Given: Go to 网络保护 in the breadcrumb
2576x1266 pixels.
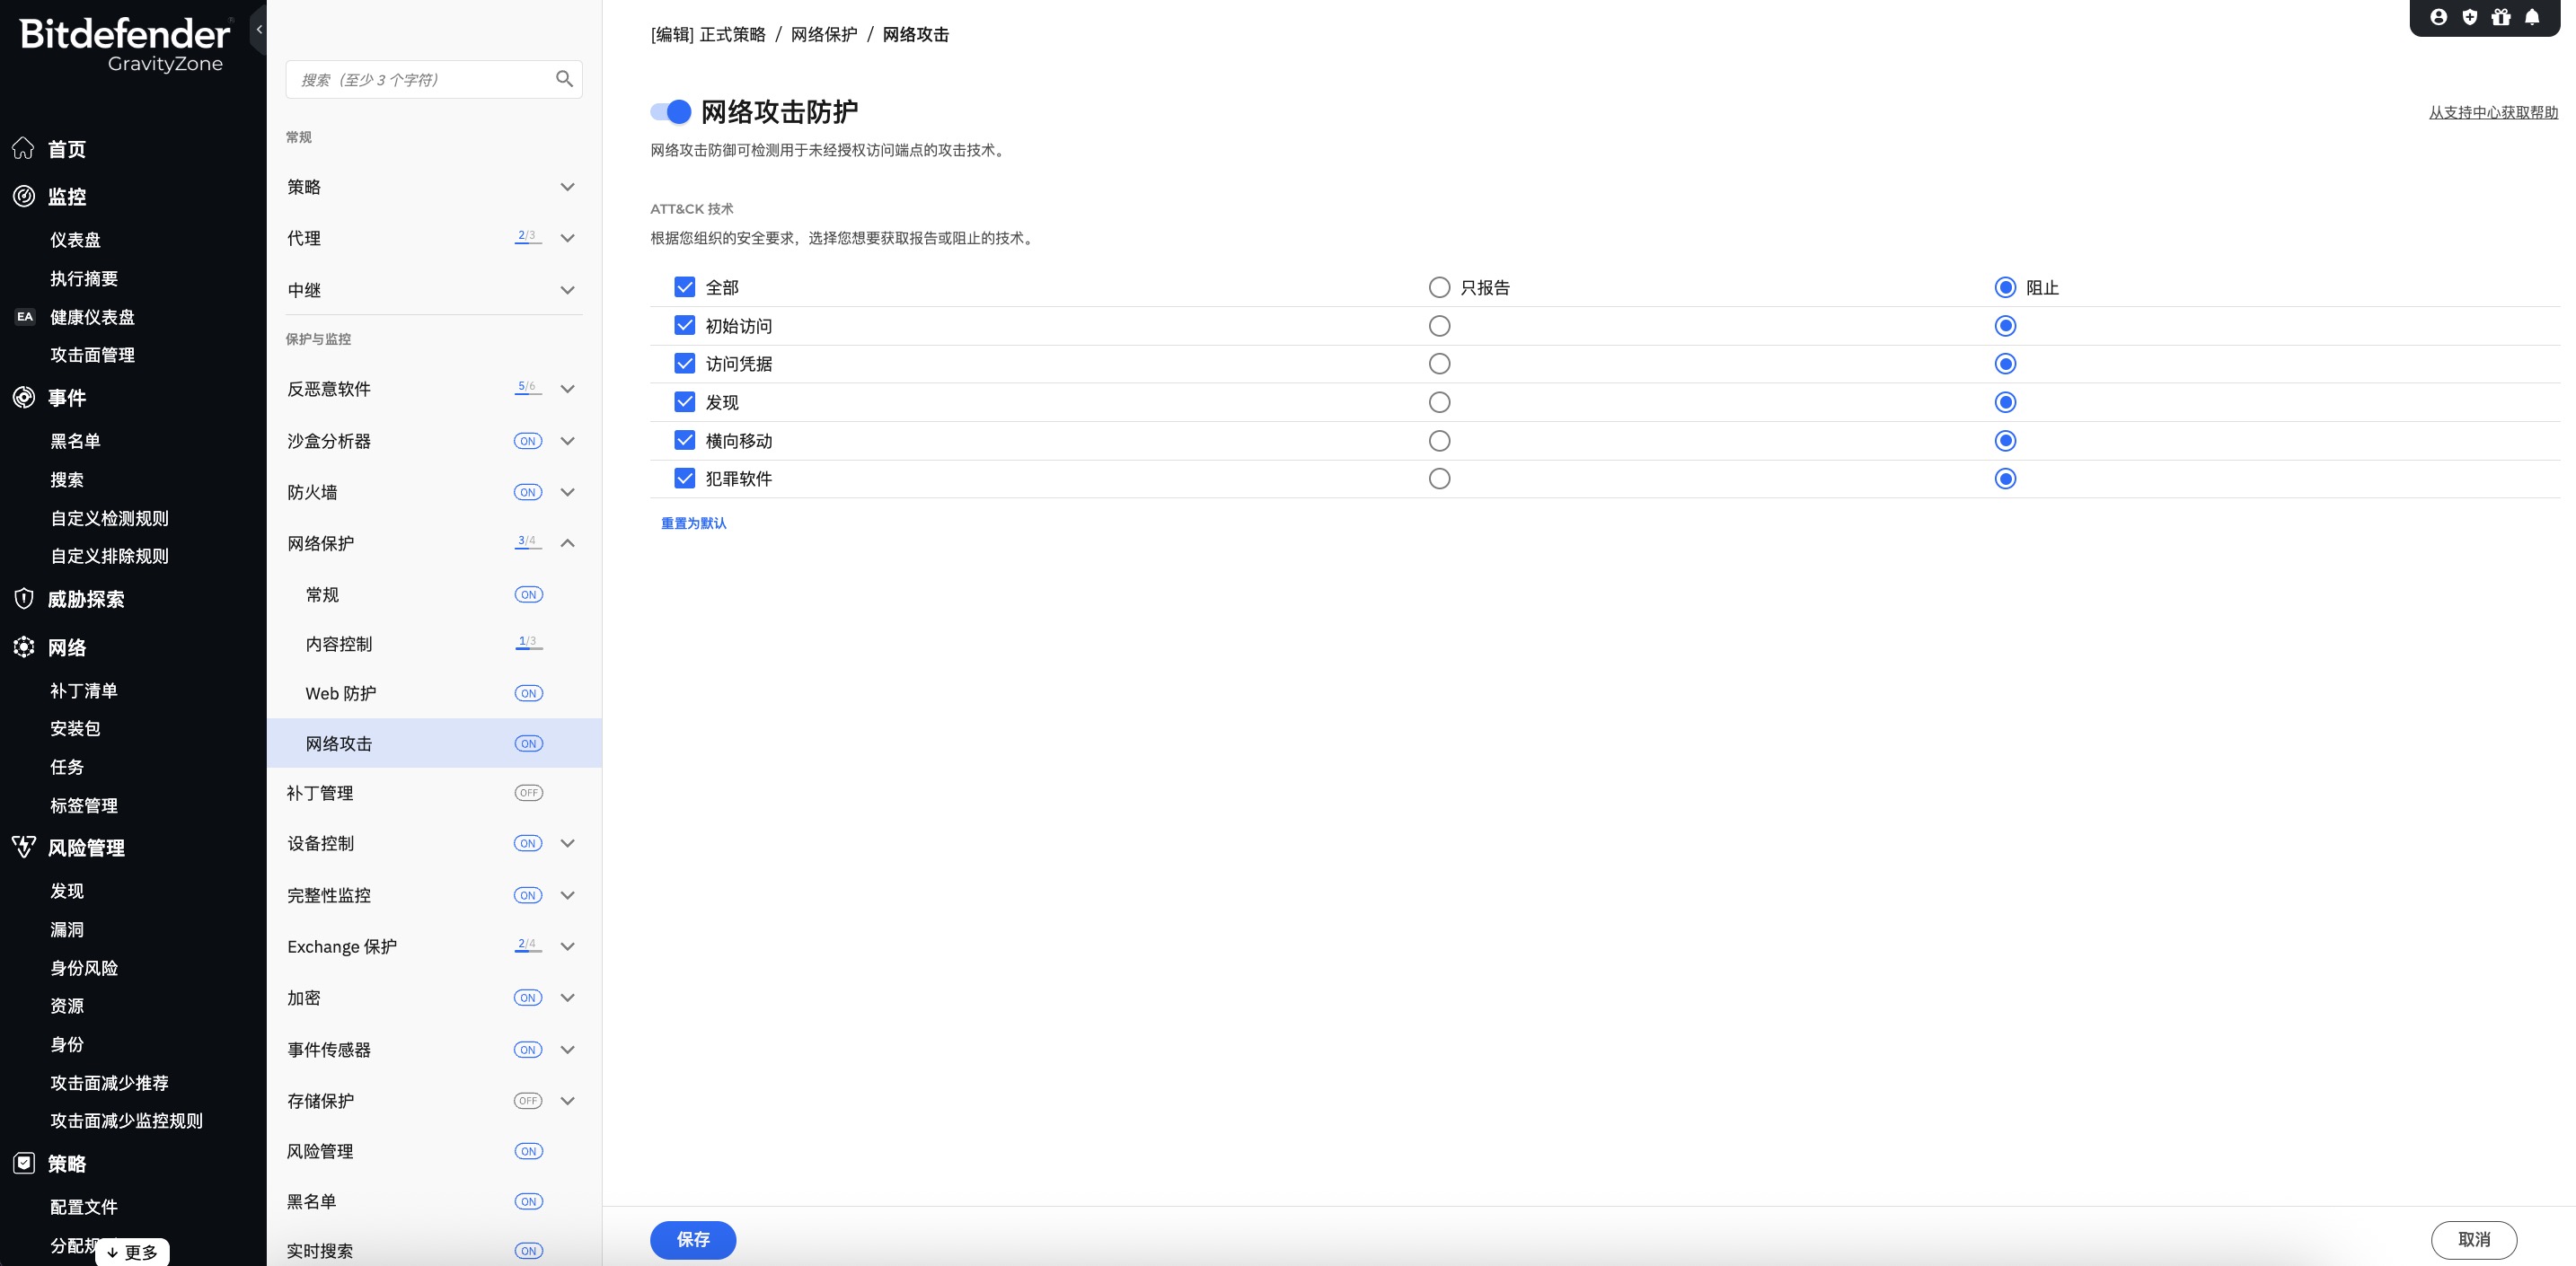Looking at the screenshot, I should click(823, 34).
